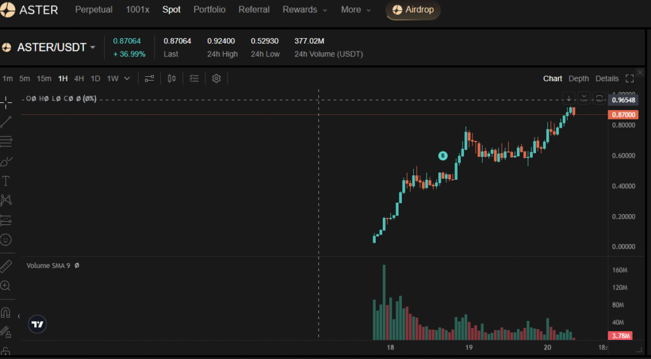Select the brush drawing tool
Screen dimensions: 651x359
[x=6, y=161]
